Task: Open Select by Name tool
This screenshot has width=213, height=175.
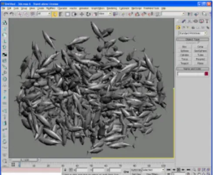Action: tap(61, 14)
